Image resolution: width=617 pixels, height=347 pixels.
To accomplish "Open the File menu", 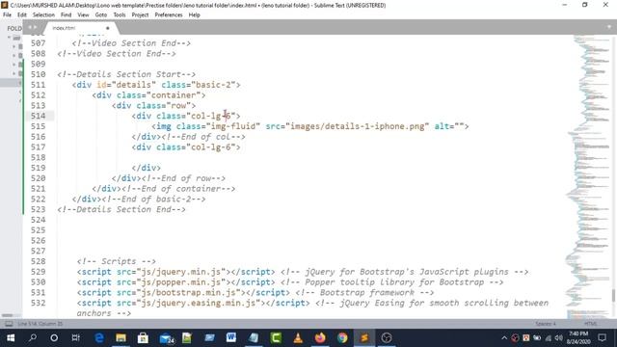I will click(7, 15).
